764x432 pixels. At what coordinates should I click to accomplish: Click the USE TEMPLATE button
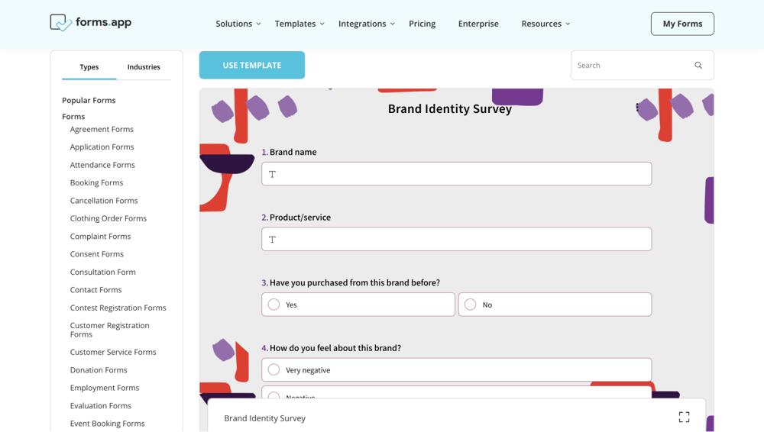[252, 66]
